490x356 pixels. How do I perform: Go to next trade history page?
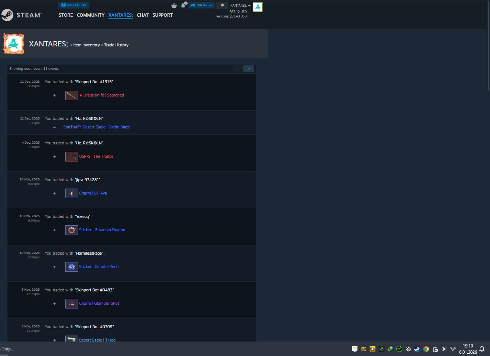(249, 69)
